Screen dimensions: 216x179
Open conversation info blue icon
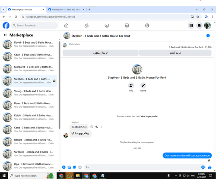pyautogui.click(x=208, y=35)
